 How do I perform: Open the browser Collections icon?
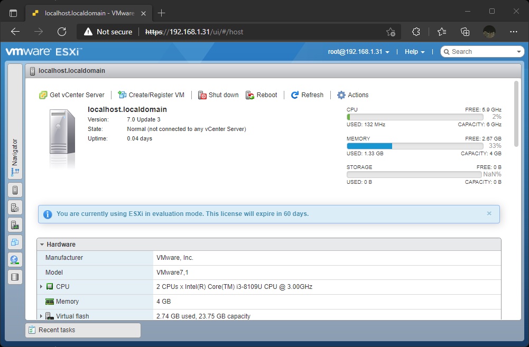[465, 32]
